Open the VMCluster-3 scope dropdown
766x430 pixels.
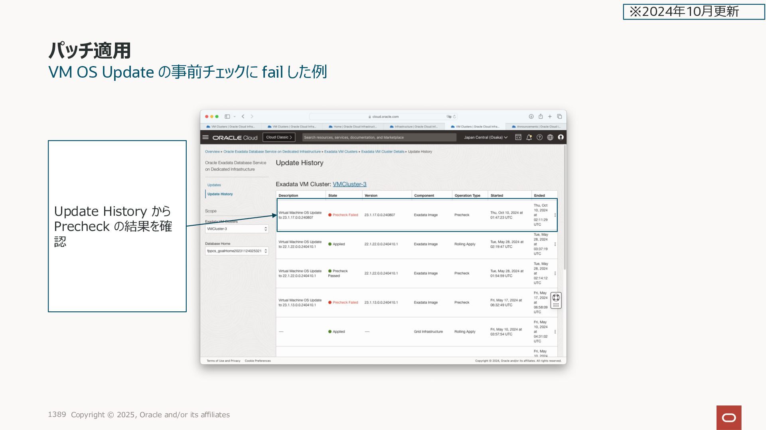click(237, 229)
